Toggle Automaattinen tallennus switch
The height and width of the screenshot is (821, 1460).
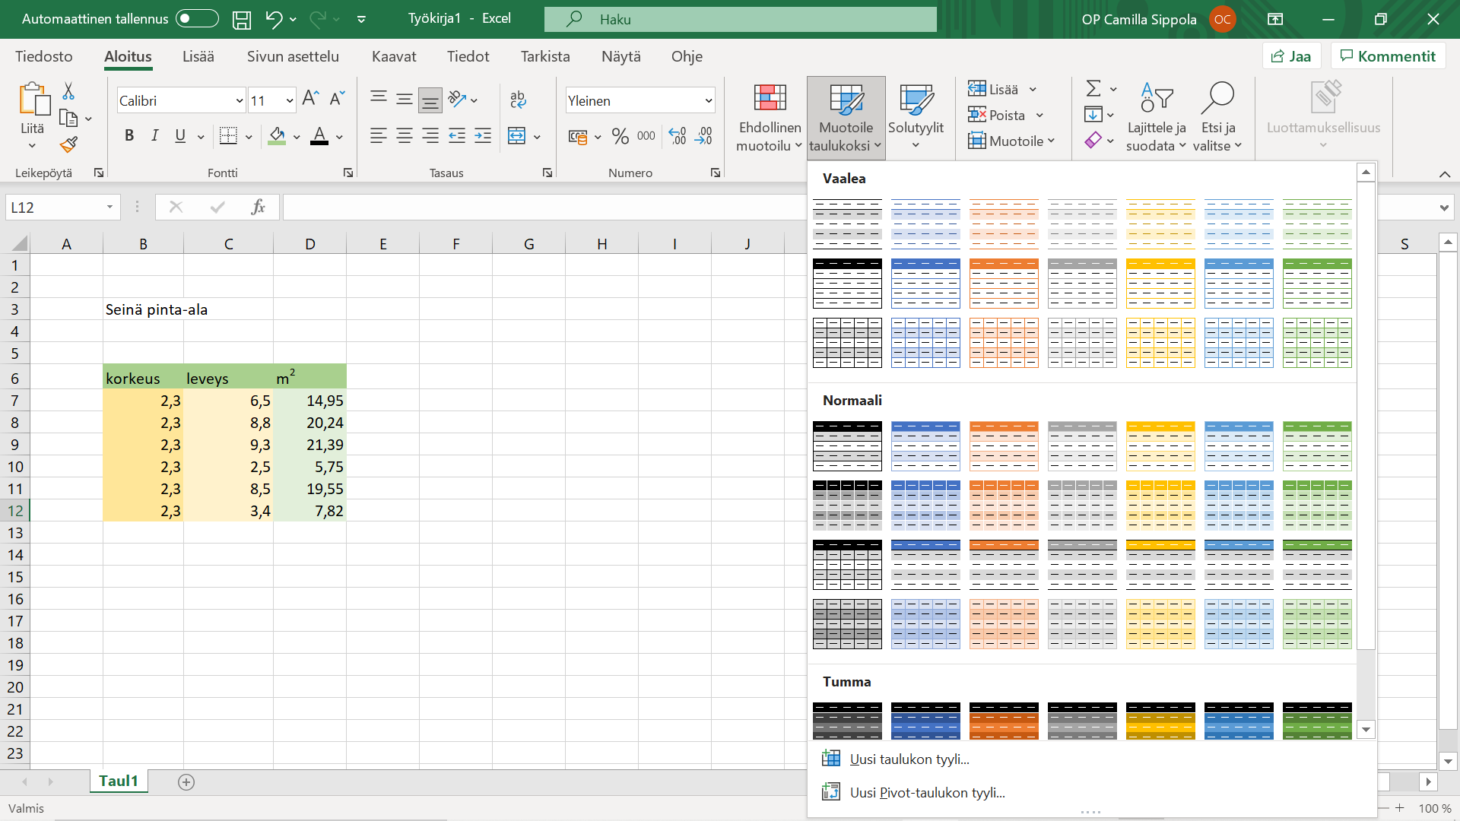[x=197, y=19]
